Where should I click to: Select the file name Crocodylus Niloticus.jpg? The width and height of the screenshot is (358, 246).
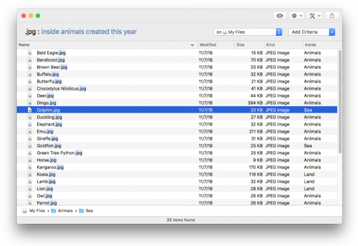(x=61, y=89)
